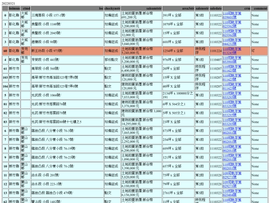Click the sale date cell 1110329
This screenshot has width=270, height=203.
coord(216,42)
